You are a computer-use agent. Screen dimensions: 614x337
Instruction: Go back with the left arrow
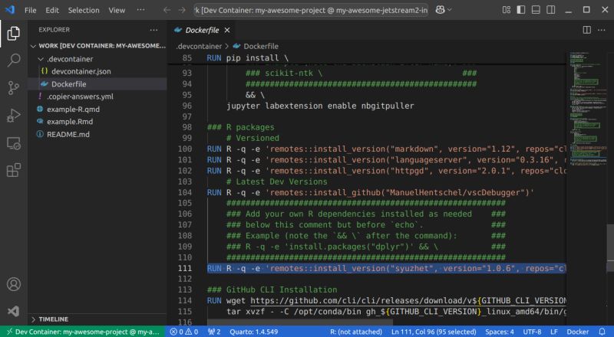click(x=167, y=10)
